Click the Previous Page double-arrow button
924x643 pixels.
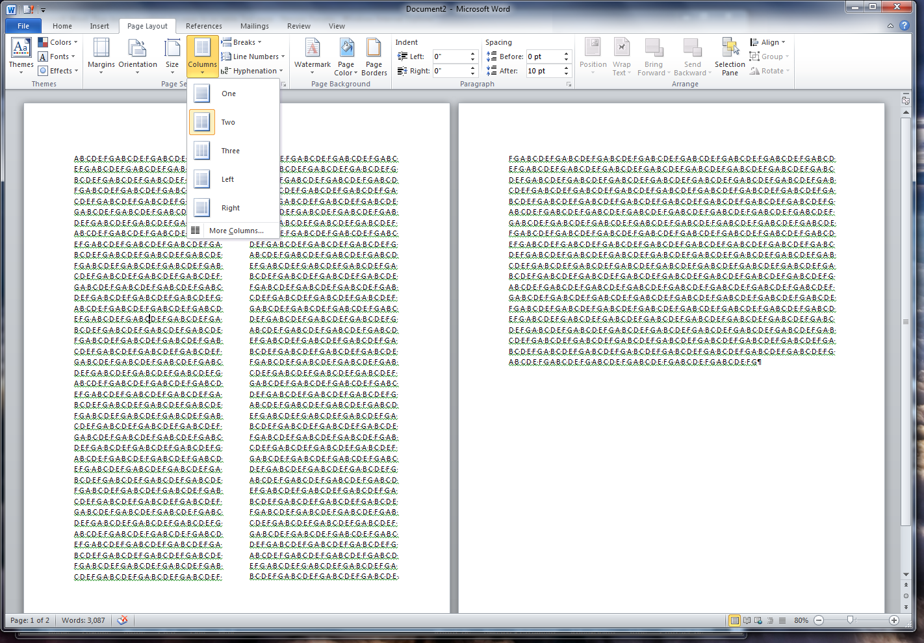906,585
